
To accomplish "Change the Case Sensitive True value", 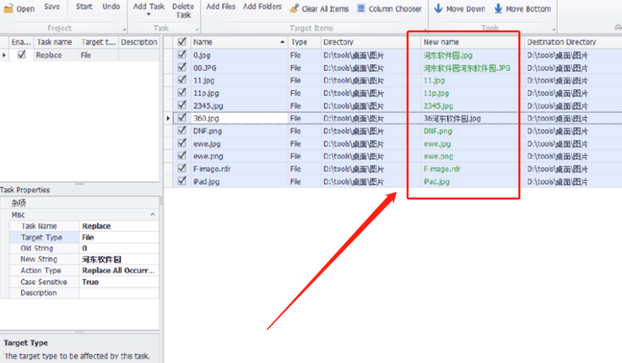I will [118, 282].
